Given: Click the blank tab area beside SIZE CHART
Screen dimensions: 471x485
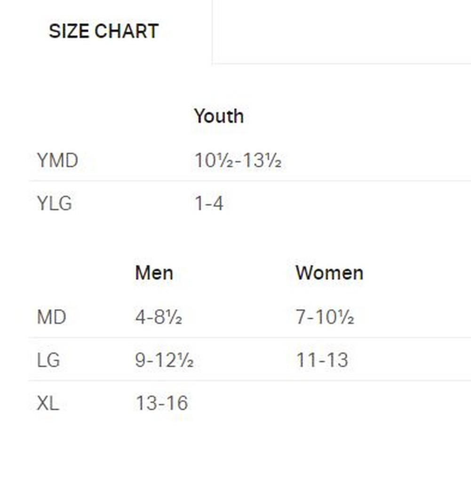Looking at the screenshot, I should 341,32.
